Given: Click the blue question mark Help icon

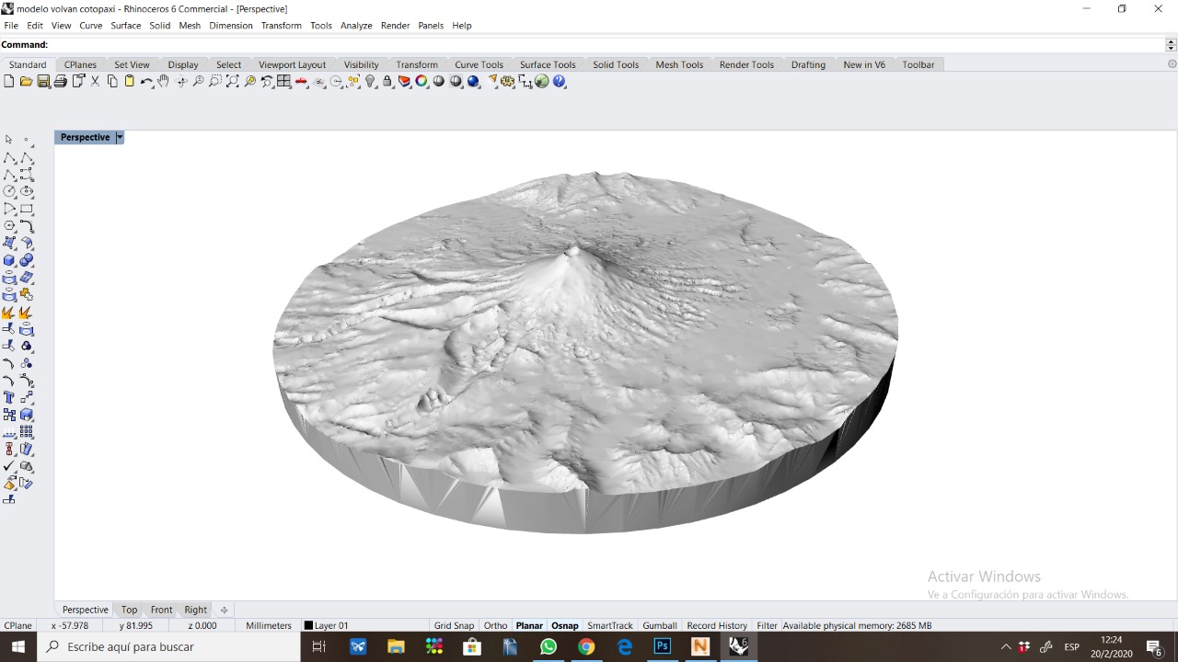Looking at the screenshot, I should (x=559, y=81).
